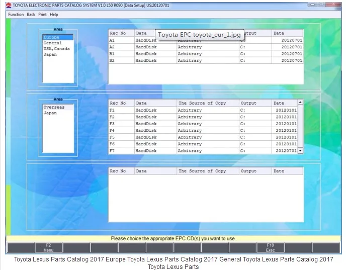This screenshot has height=270, width=346.
Task: Select Japan in the top Area list
Action: pyautogui.click(x=58, y=54)
